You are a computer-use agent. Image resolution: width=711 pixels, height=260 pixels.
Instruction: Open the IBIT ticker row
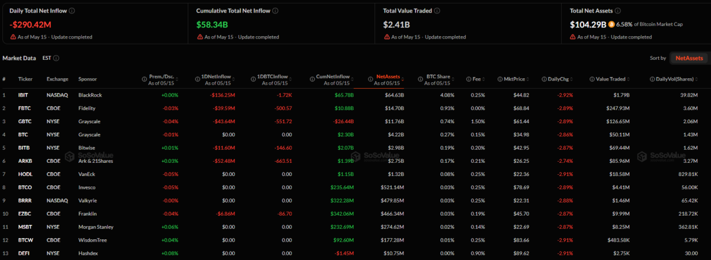(355, 95)
